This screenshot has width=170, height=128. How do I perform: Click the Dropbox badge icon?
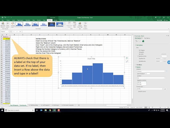(169, 62)
